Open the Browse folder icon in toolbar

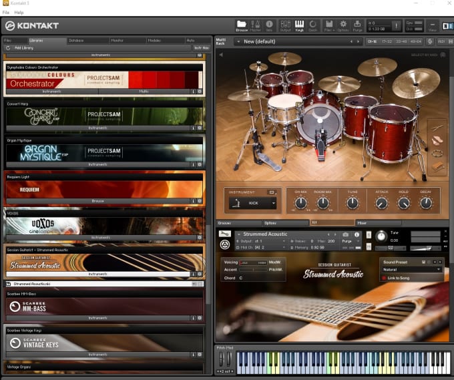[242, 26]
